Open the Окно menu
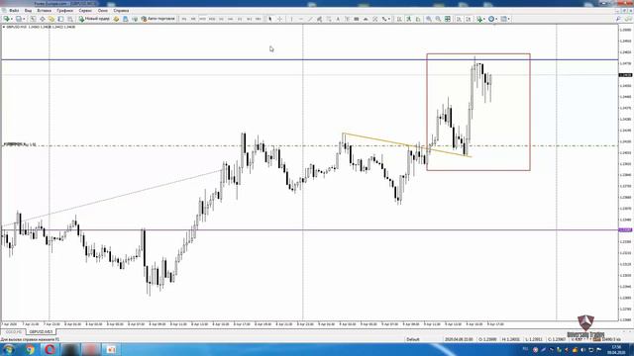Screen dimensions: 634x356 103,11
